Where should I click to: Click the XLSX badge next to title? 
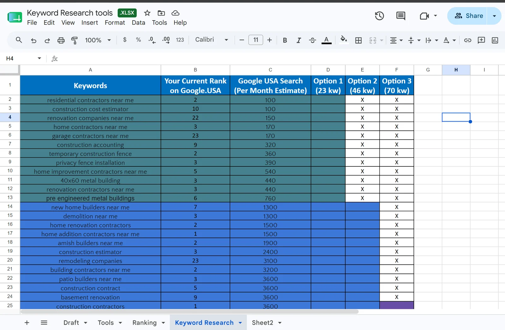pyautogui.click(x=127, y=13)
